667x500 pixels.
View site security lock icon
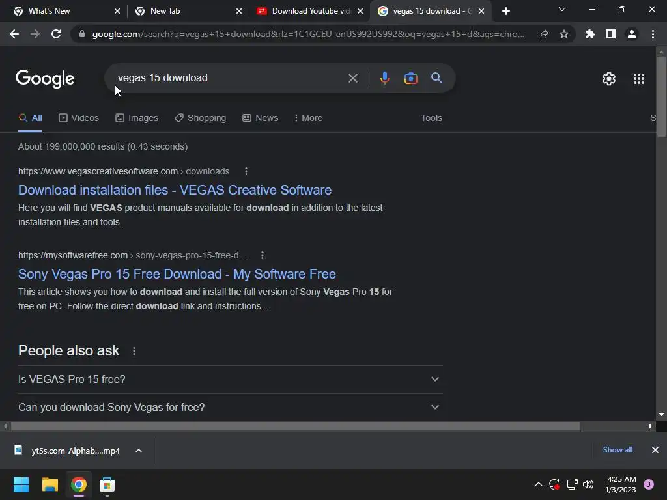point(82,34)
